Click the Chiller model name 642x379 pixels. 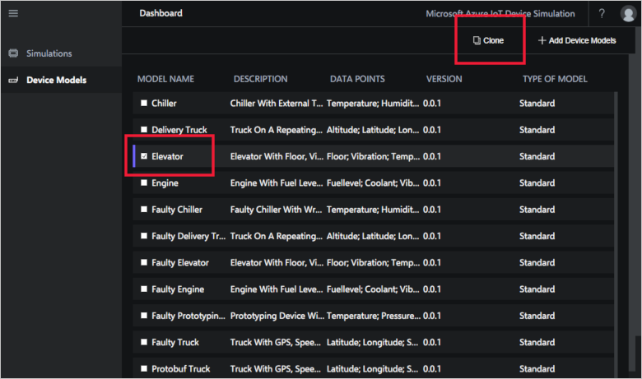point(164,104)
